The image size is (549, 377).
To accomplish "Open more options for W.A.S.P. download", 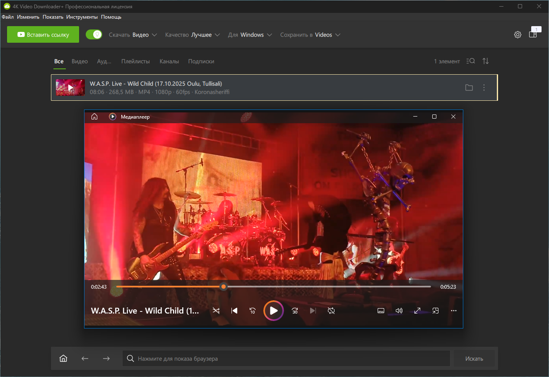I will 484,88.
